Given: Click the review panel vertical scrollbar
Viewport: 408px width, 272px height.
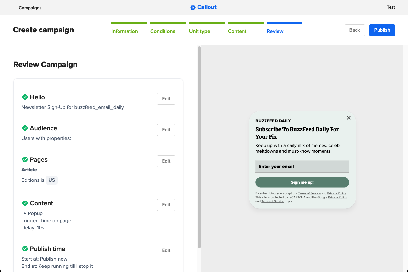Looking at the screenshot, I should [199, 147].
